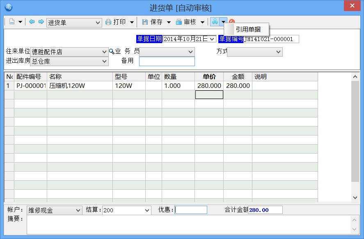Go to previous record with left arrow

click(32, 22)
